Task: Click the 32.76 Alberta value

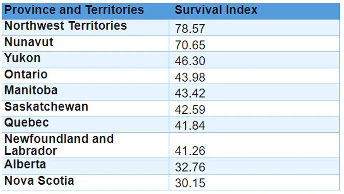Action: click(x=190, y=167)
